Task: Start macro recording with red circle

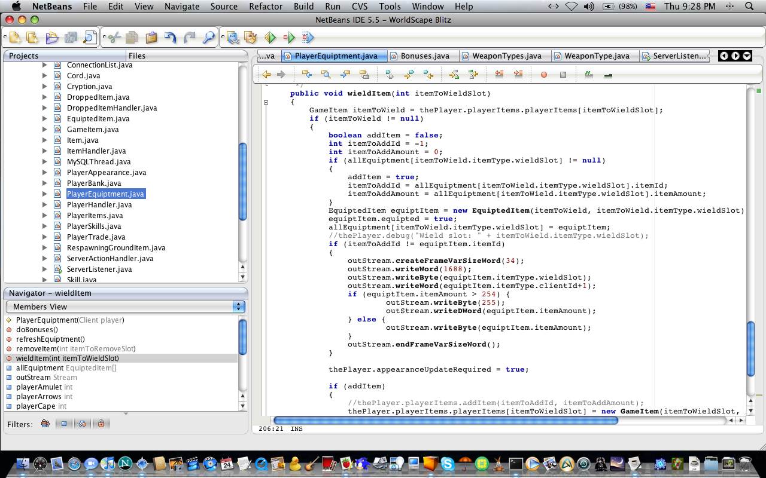Action: 544,75
